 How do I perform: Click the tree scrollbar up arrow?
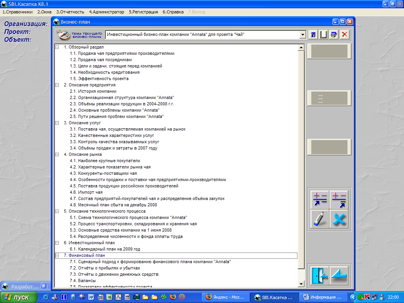301,47
